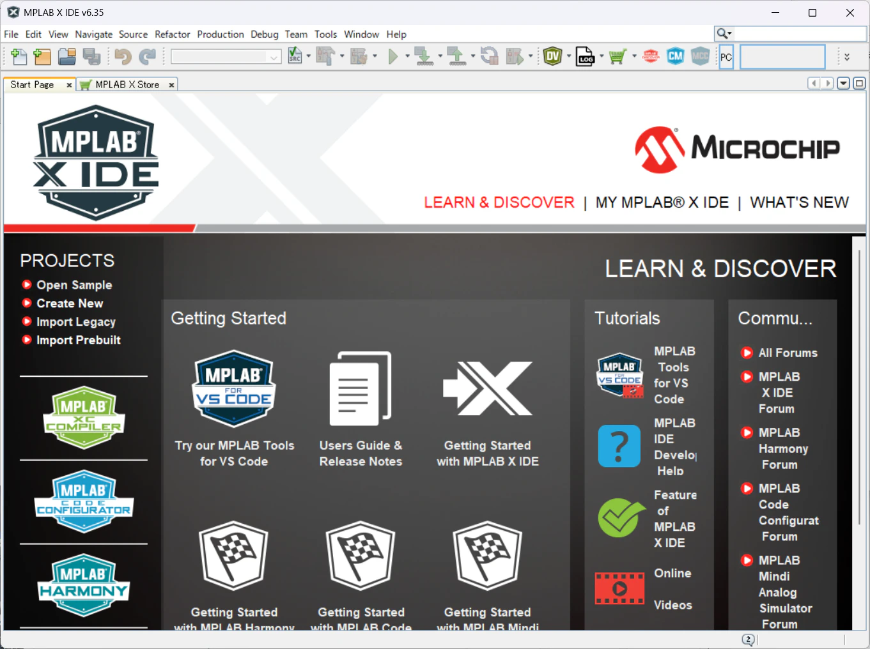Expand the shopping cart dropdown arrow
This screenshot has width=870, height=649.
pos(634,56)
